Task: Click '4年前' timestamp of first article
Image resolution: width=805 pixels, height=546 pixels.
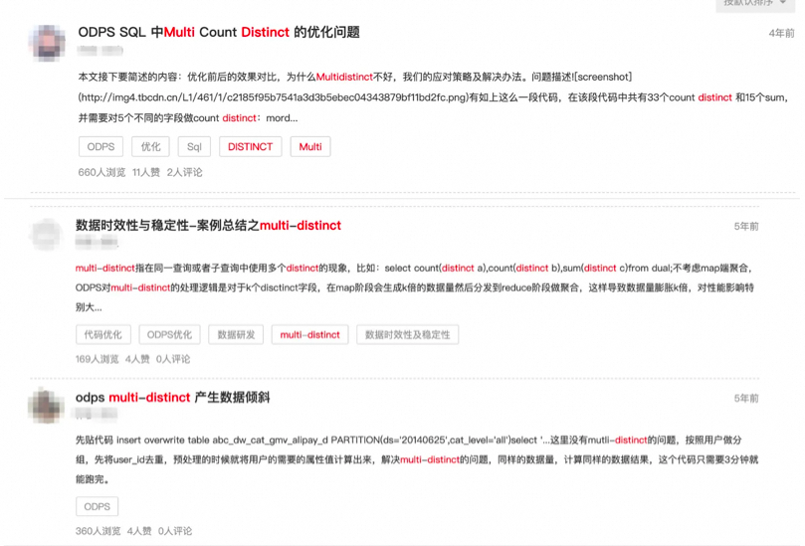Action: point(781,34)
